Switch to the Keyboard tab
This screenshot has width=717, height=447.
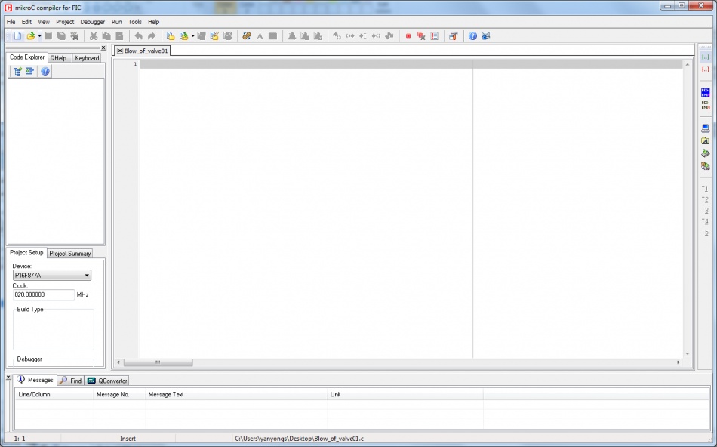point(87,58)
